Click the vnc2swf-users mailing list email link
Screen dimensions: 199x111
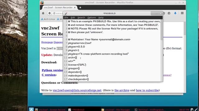(x=77, y=90)
